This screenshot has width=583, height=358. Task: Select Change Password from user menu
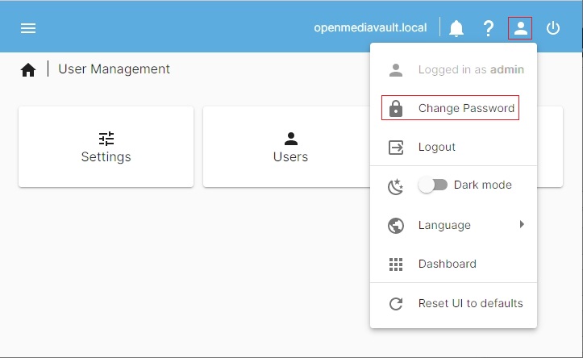point(466,108)
